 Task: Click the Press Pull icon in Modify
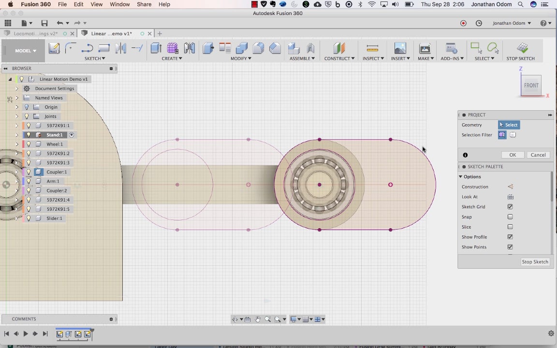pyautogui.click(x=208, y=48)
